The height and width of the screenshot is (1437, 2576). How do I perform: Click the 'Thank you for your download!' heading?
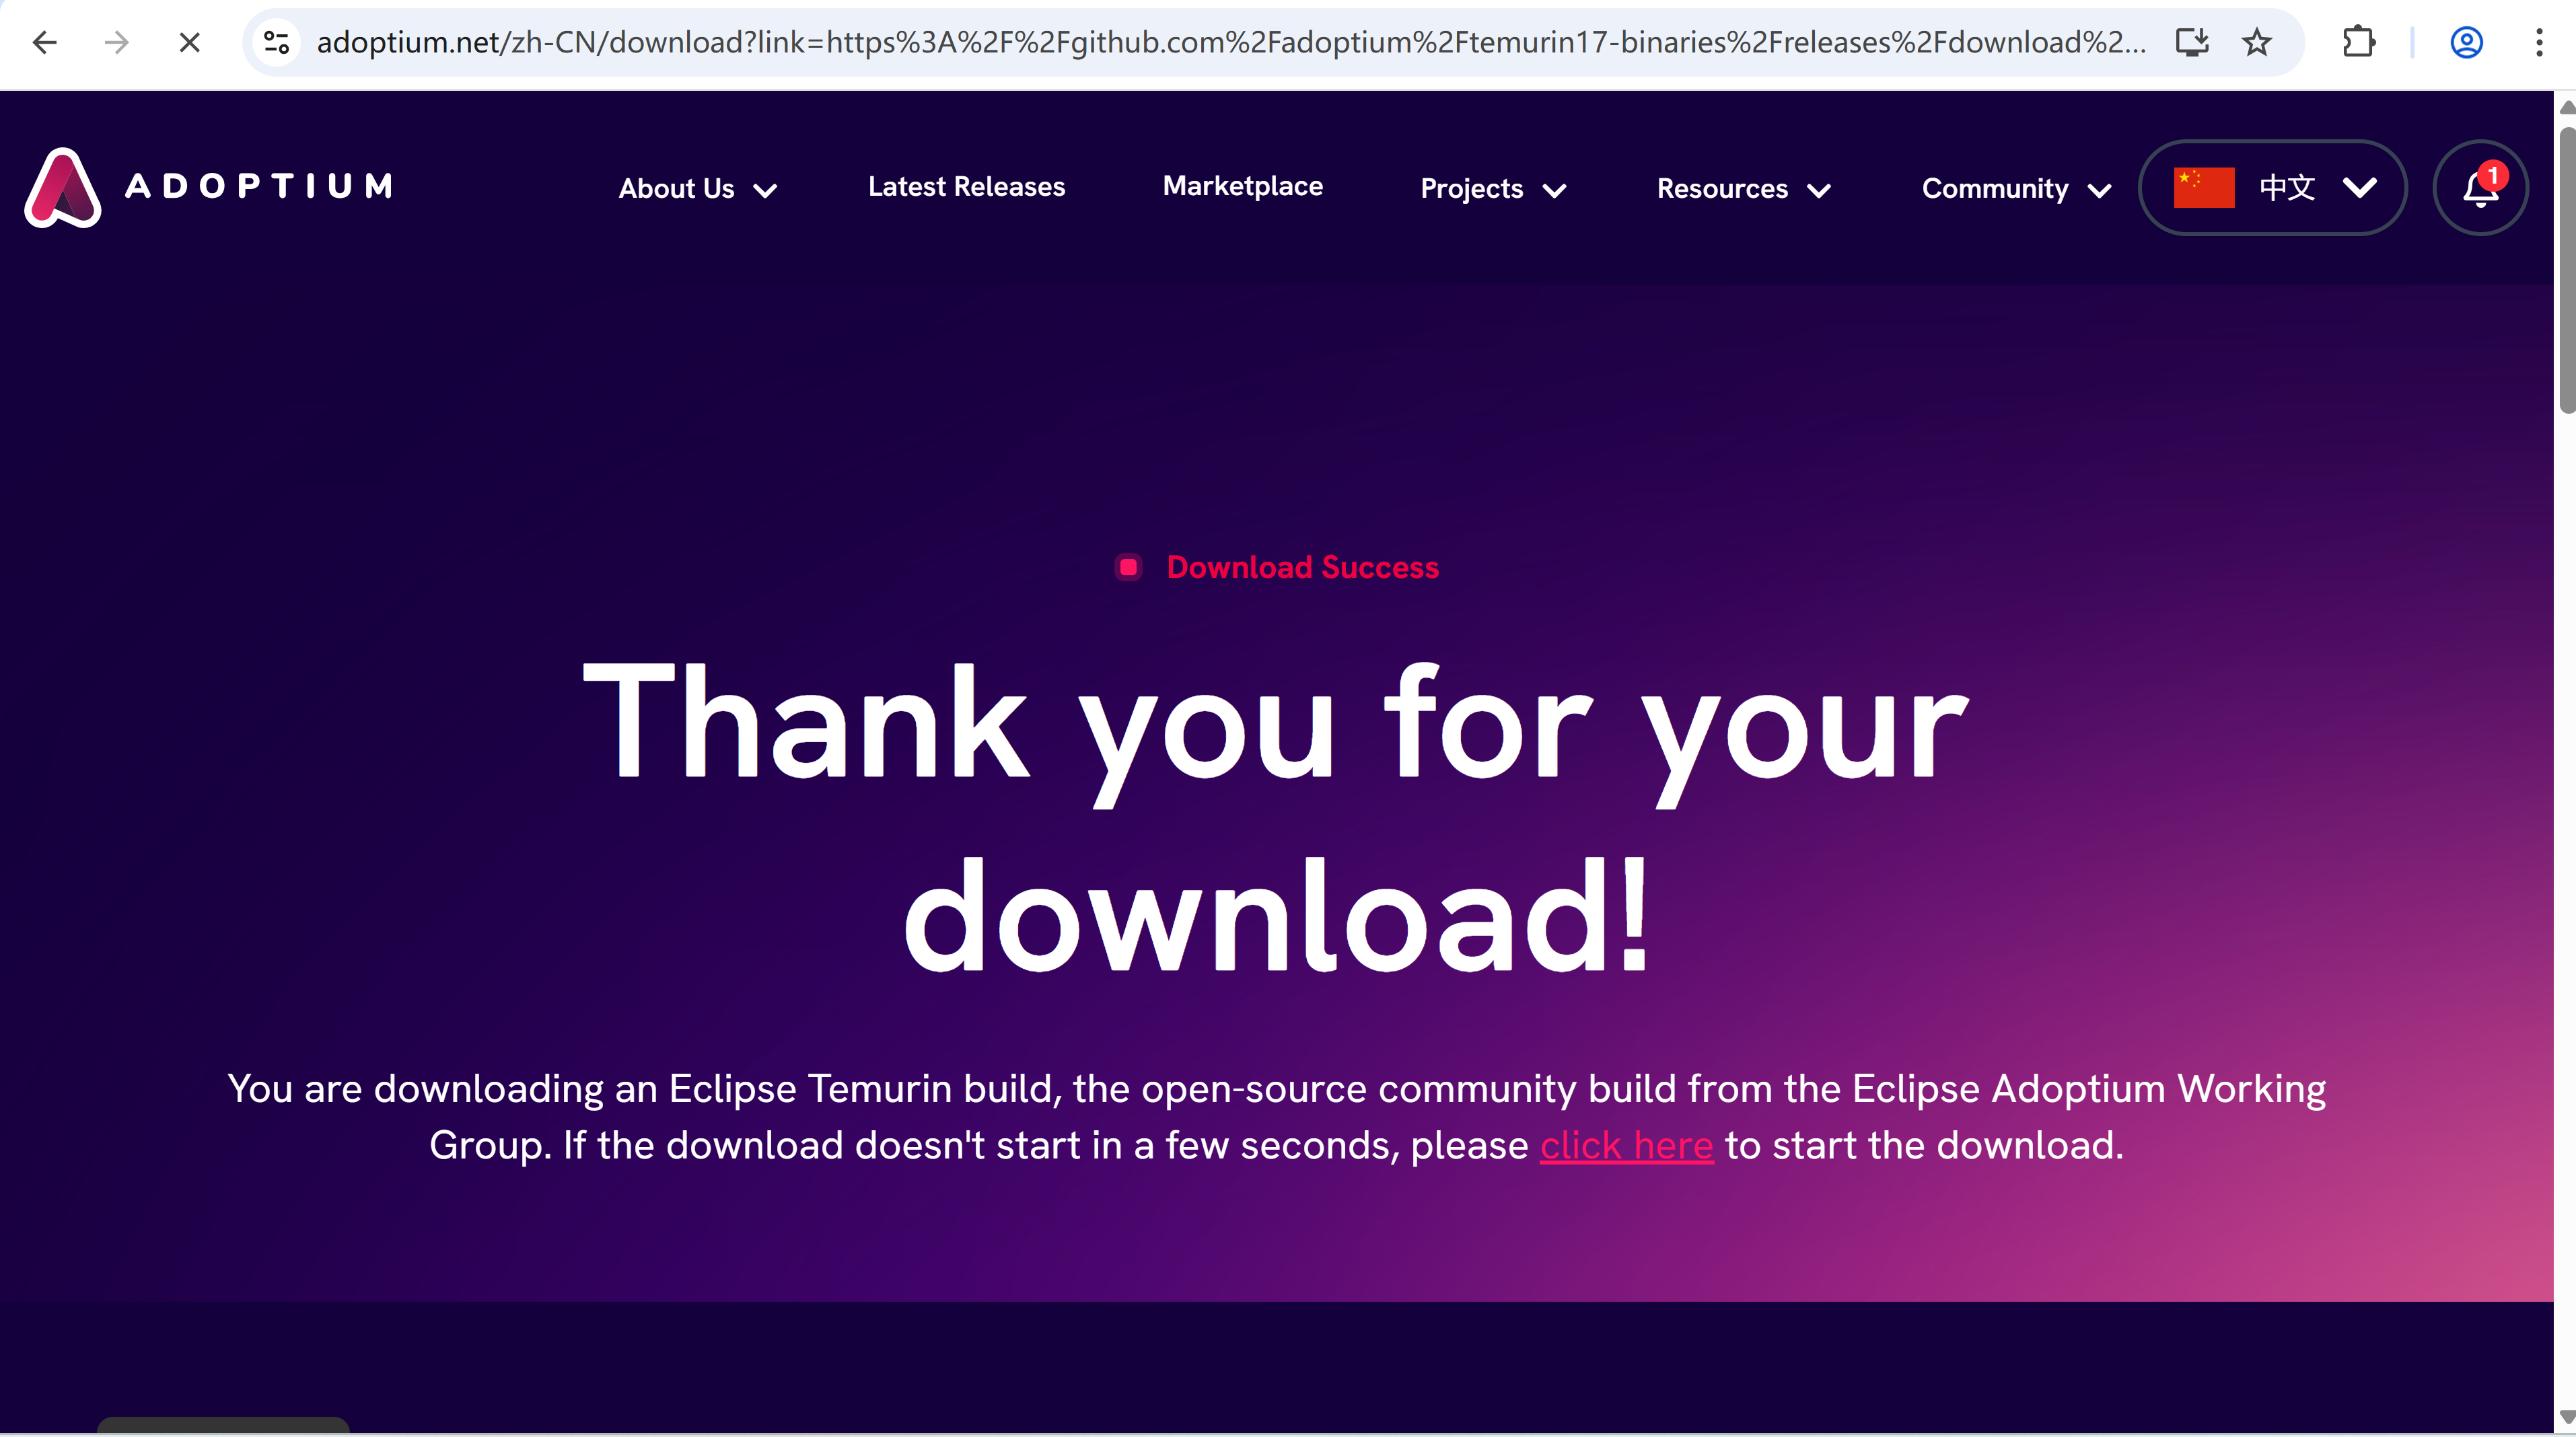pos(1277,817)
